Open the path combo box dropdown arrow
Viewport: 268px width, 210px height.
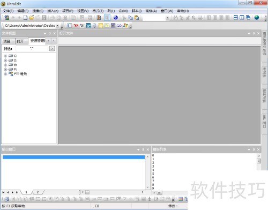pyautogui.click(x=57, y=26)
